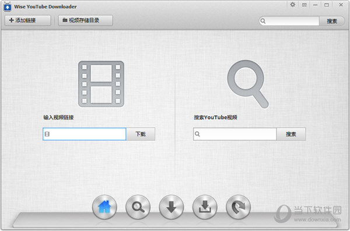
Task: Open the home page from the bottom dock
Action: [x=104, y=207]
